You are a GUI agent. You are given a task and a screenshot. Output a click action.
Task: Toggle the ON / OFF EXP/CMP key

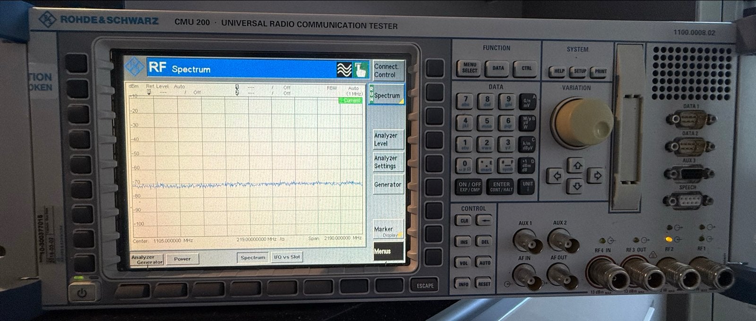pyautogui.click(x=470, y=187)
